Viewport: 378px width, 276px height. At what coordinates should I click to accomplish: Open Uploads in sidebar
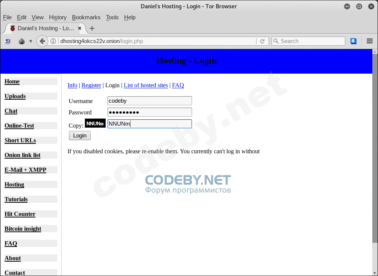click(15, 96)
